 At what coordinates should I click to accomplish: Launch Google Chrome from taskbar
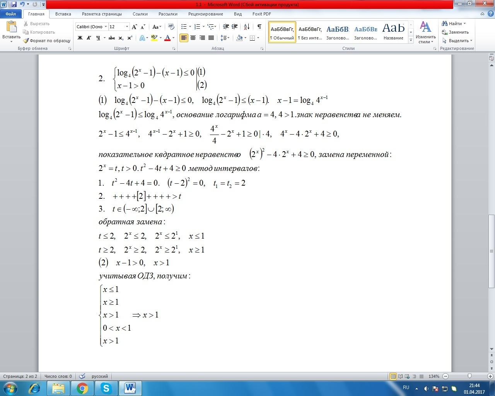pos(82,388)
